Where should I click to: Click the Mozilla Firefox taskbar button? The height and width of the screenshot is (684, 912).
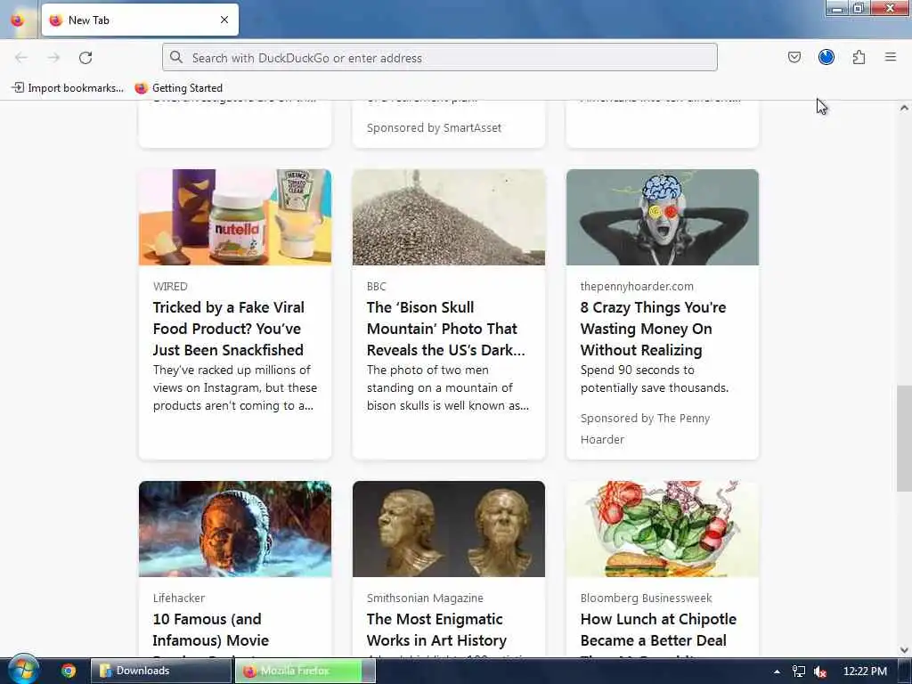pos(305,671)
